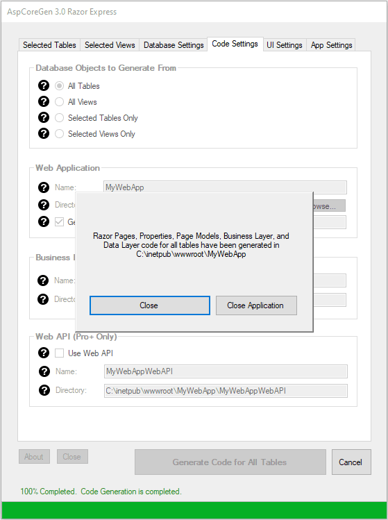Open the App Settings tab
The width and height of the screenshot is (388, 520).
tap(331, 44)
